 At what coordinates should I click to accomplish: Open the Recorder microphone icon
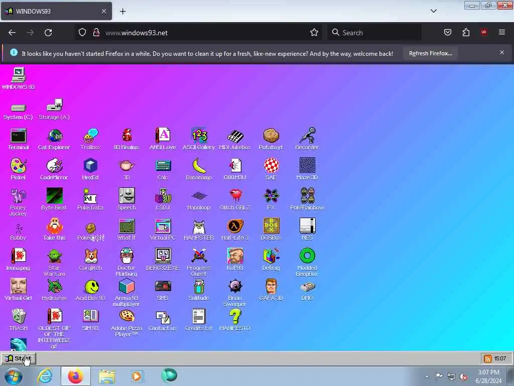click(307, 139)
